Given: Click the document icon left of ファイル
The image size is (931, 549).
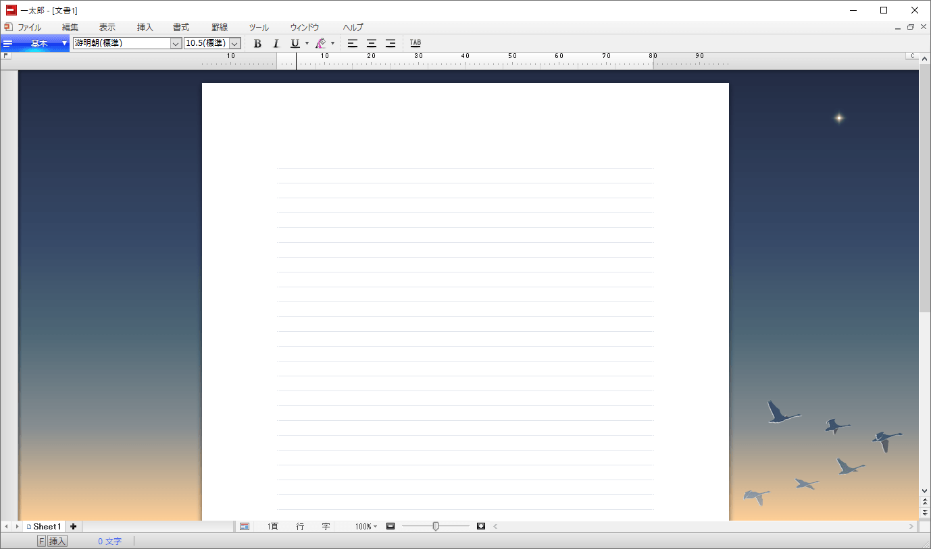Looking at the screenshot, I should (x=8, y=28).
